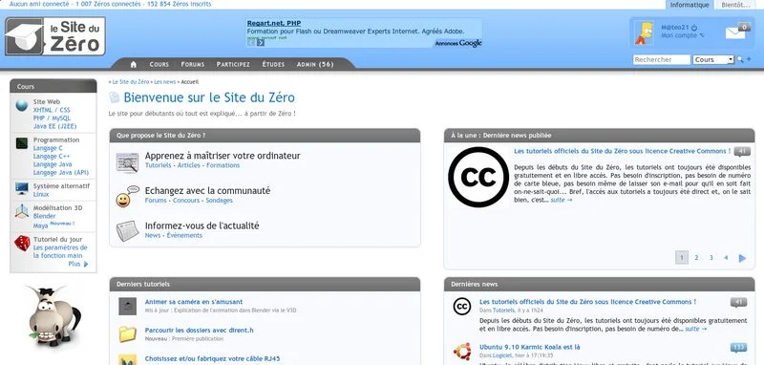764x365 pixels.
Task: Open the Blender course link
Action: (44, 216)
